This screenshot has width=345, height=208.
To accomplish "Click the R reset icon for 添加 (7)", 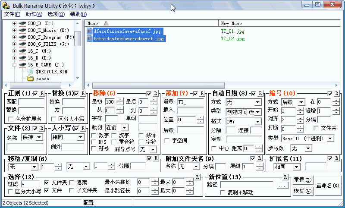I will (202, 93).
